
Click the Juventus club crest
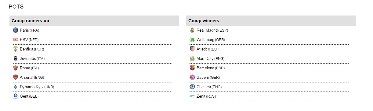(x=16, y=58)
